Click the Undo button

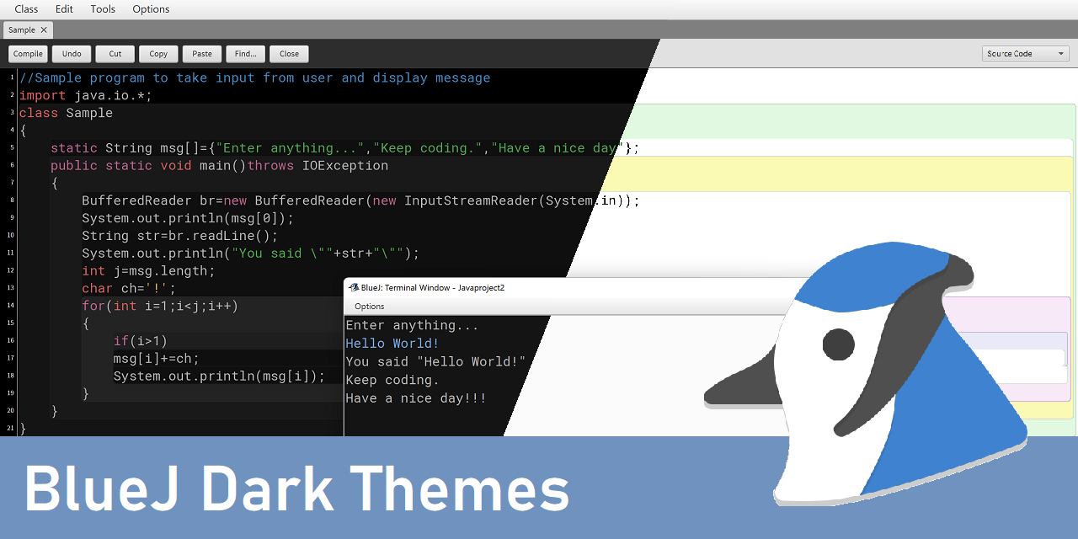point(72,54)
